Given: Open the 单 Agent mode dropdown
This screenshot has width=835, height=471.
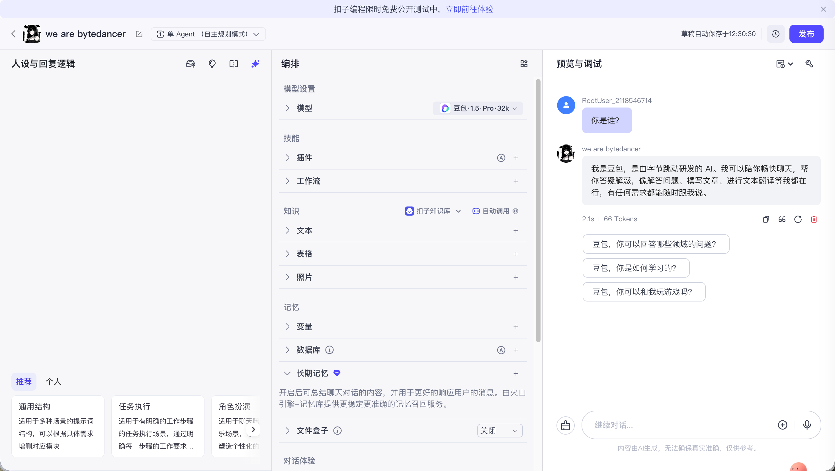Looking at the screenshot, I should 208,34.
